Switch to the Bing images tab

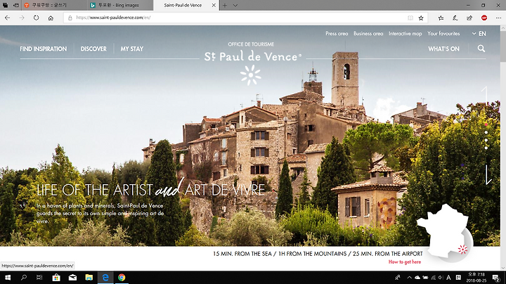tap(119, 5)
